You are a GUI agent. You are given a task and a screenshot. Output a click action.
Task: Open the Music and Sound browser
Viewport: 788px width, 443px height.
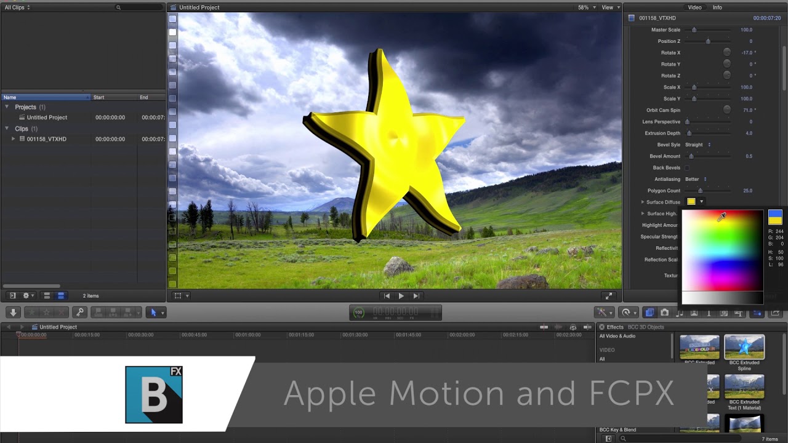point(680,313)
